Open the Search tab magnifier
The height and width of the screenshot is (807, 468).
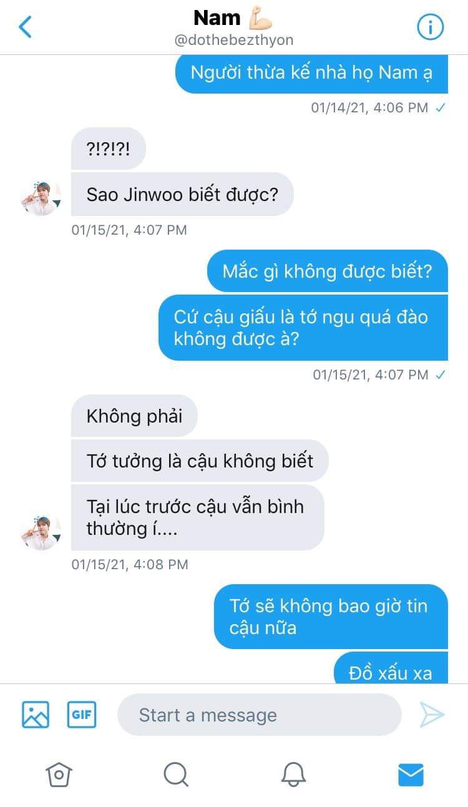click(x=176, y=775)
